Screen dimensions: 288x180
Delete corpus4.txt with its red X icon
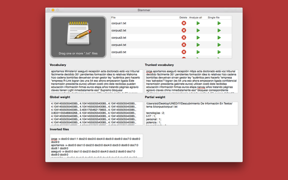click(x=184, y=45)
